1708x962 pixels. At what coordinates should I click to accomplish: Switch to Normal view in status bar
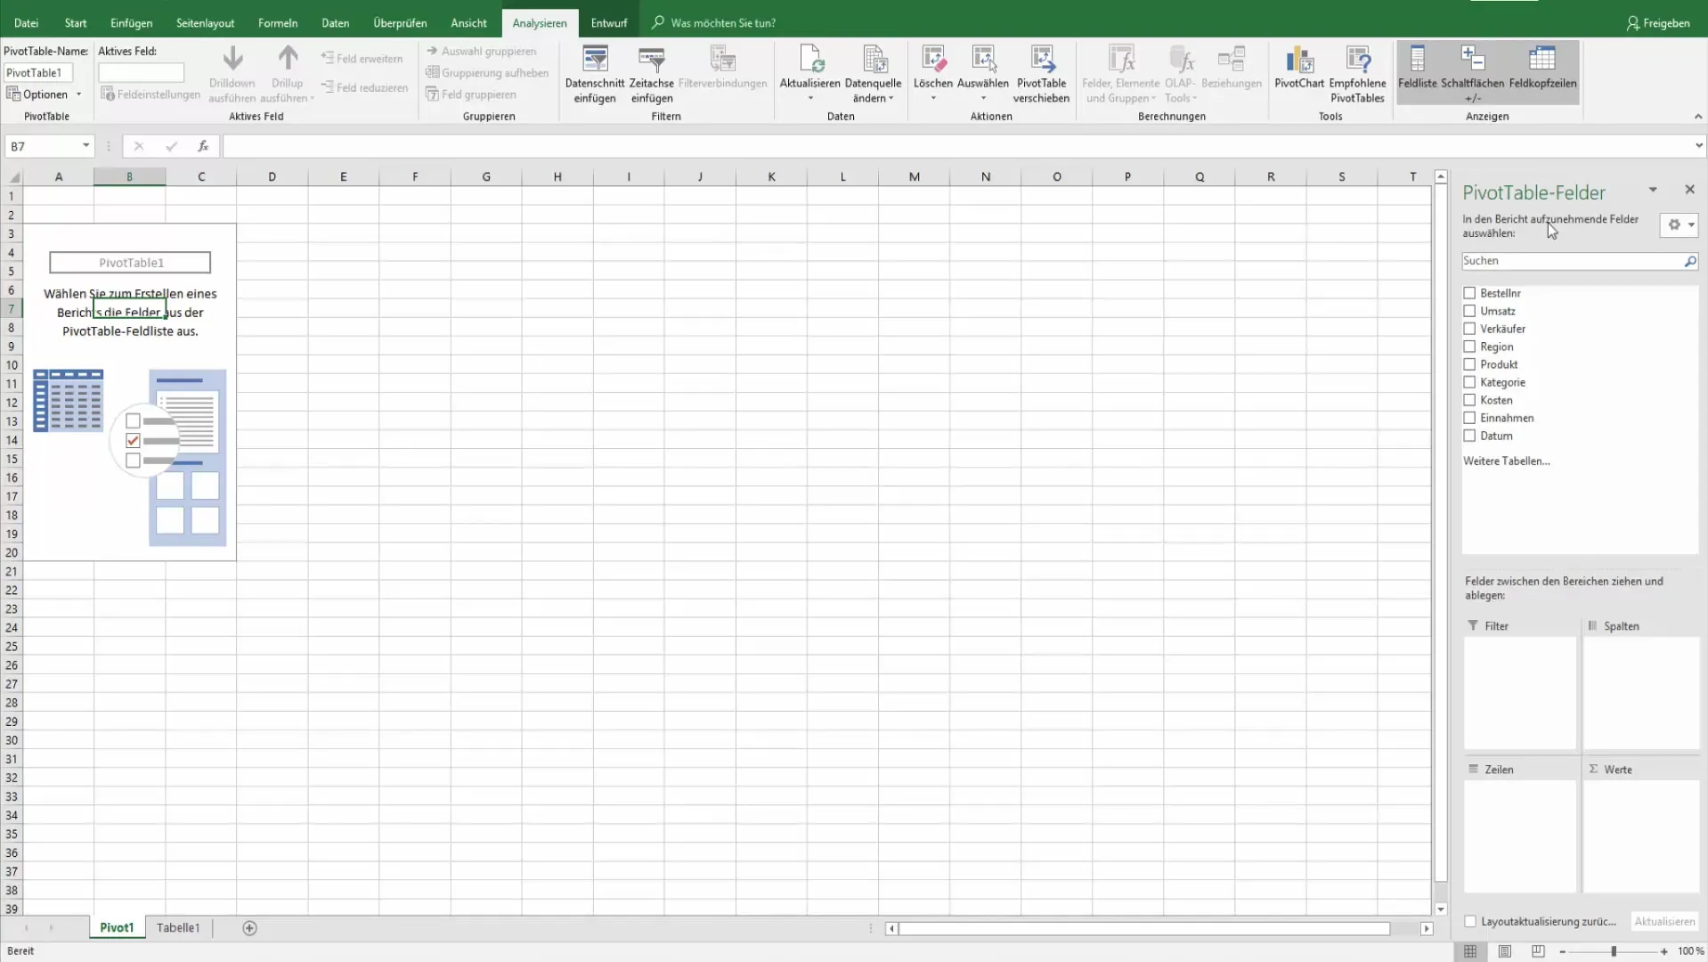pos(1470,951)
